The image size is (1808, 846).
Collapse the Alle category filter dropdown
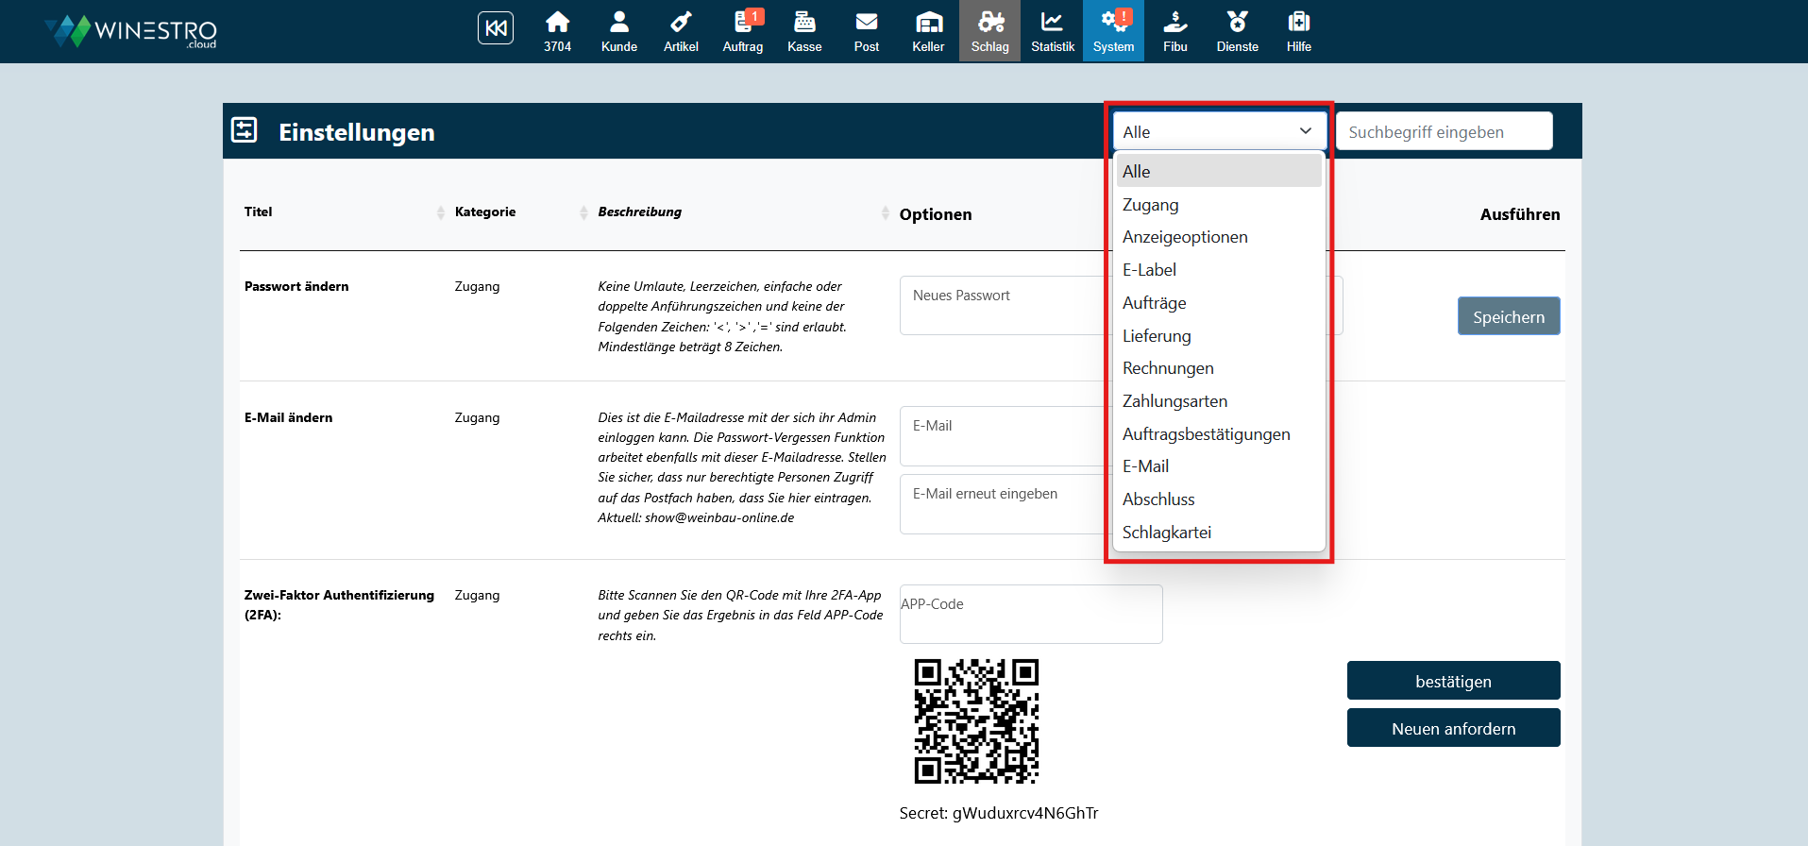tap(1218, 131)
